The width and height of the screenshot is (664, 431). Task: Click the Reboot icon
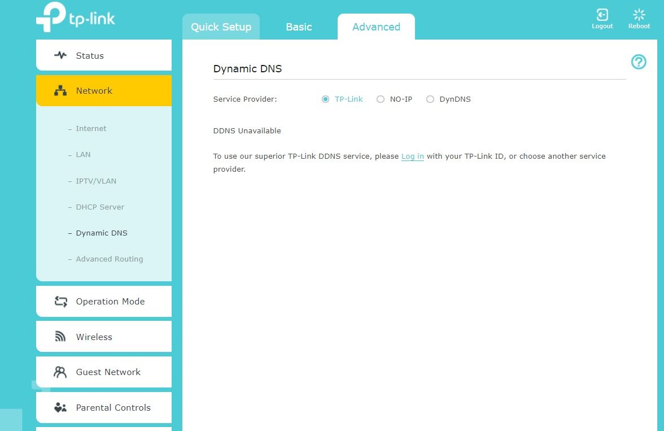click(639, 15)
